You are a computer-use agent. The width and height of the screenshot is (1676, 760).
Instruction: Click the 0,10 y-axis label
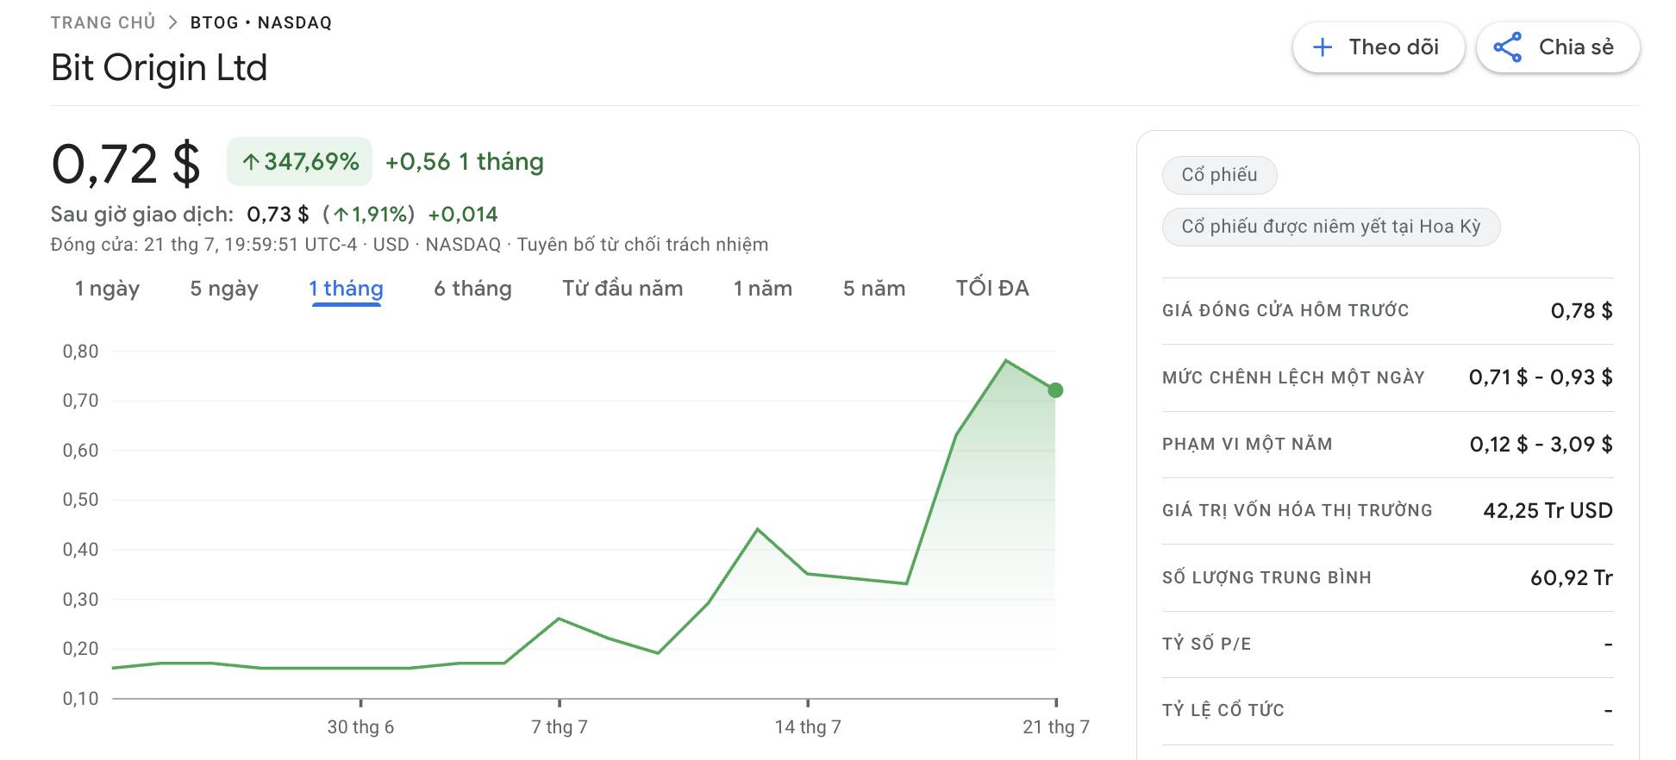tap(80, 699)
